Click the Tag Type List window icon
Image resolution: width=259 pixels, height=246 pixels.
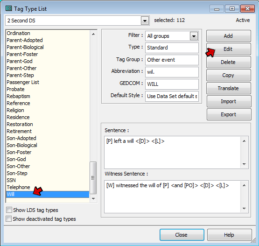click(8, 8)
